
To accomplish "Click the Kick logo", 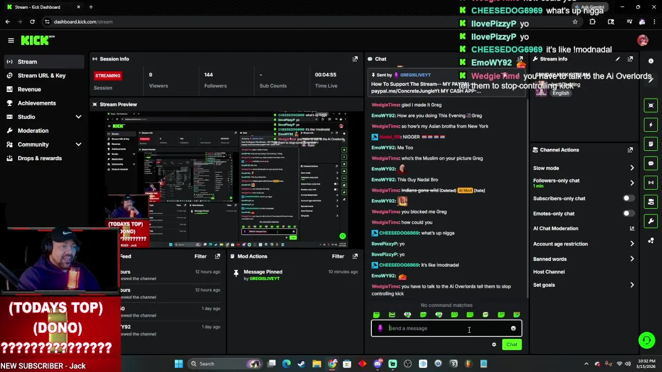I will click(37, 40).
